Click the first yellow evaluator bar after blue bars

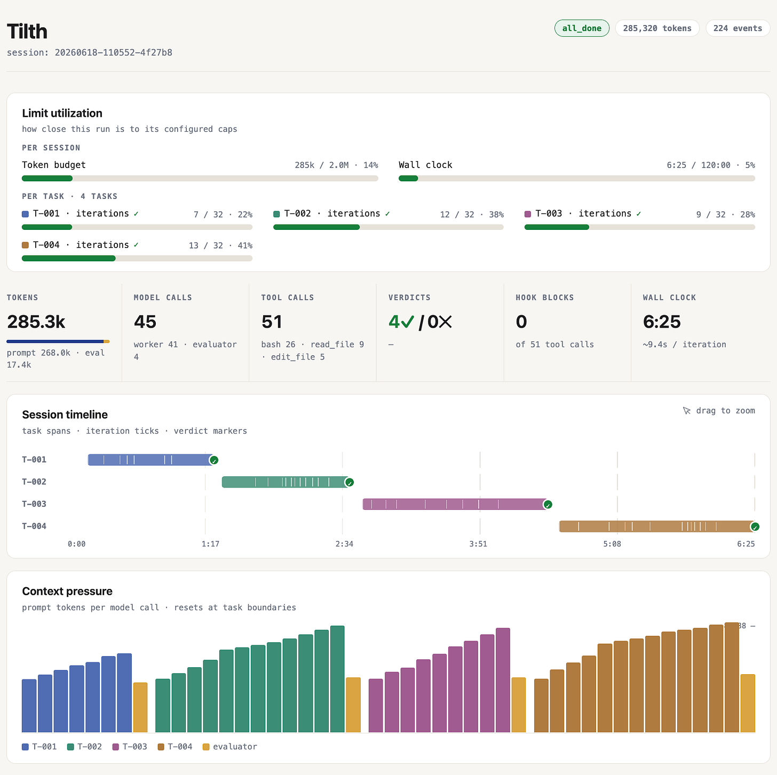click(140, 708)
